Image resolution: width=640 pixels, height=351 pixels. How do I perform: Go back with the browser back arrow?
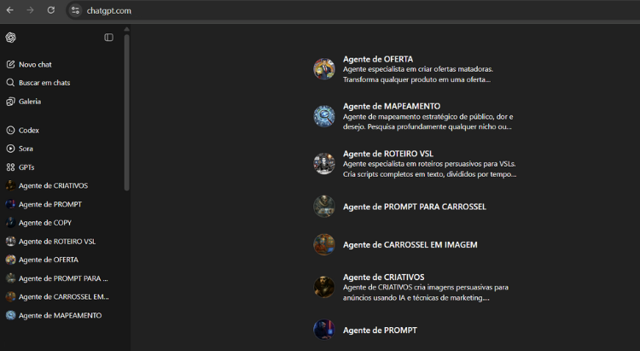coord(9,10)
